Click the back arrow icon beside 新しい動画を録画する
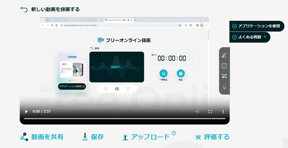This screenshot has height=148, width=288. click(x=24, y=9)
